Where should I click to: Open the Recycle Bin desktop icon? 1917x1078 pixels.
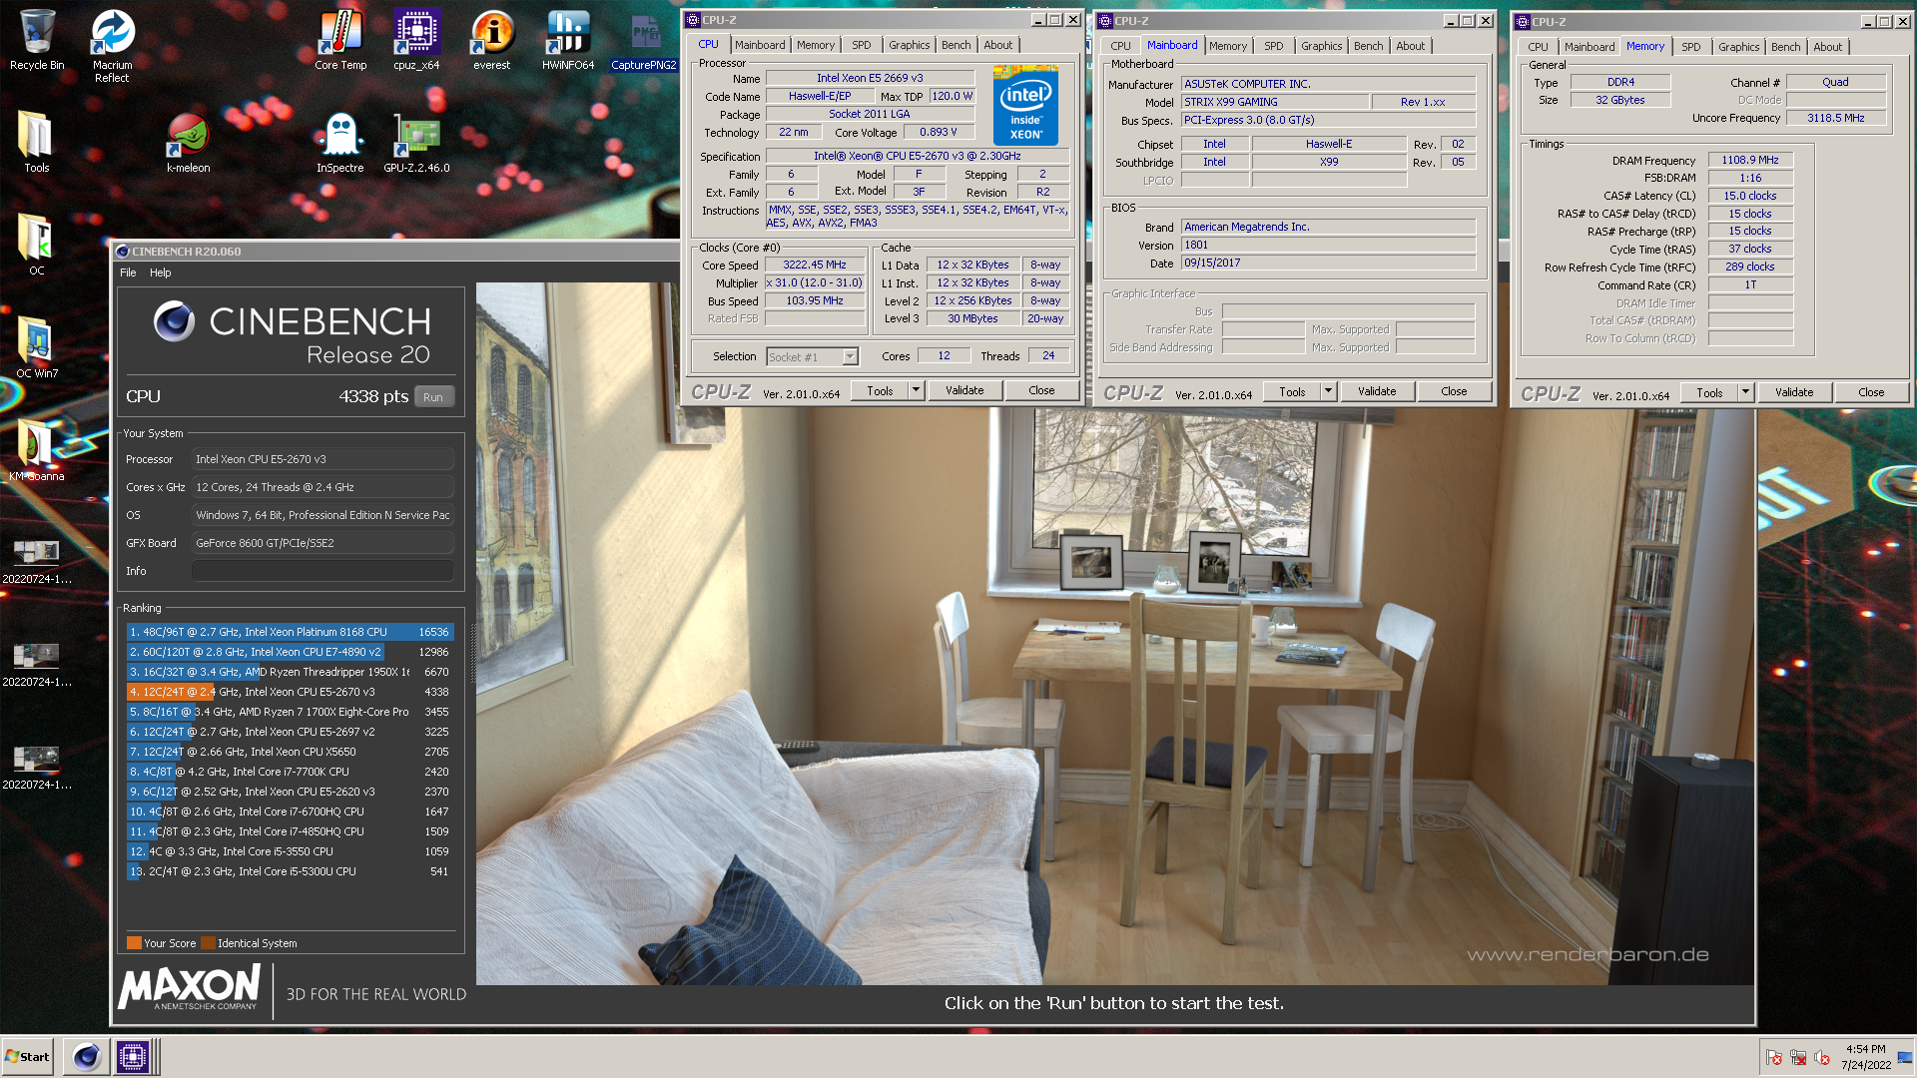point(36,40)
